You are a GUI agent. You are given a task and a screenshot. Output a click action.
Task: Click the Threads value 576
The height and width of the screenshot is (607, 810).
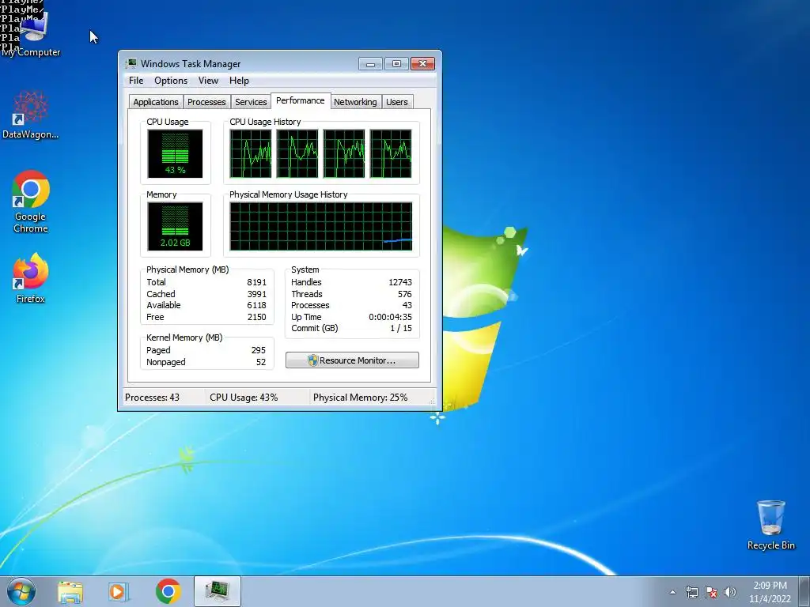404,294
